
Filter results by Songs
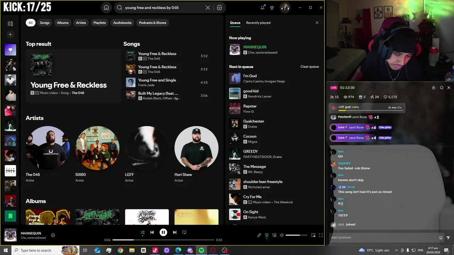tap(45, 23)
